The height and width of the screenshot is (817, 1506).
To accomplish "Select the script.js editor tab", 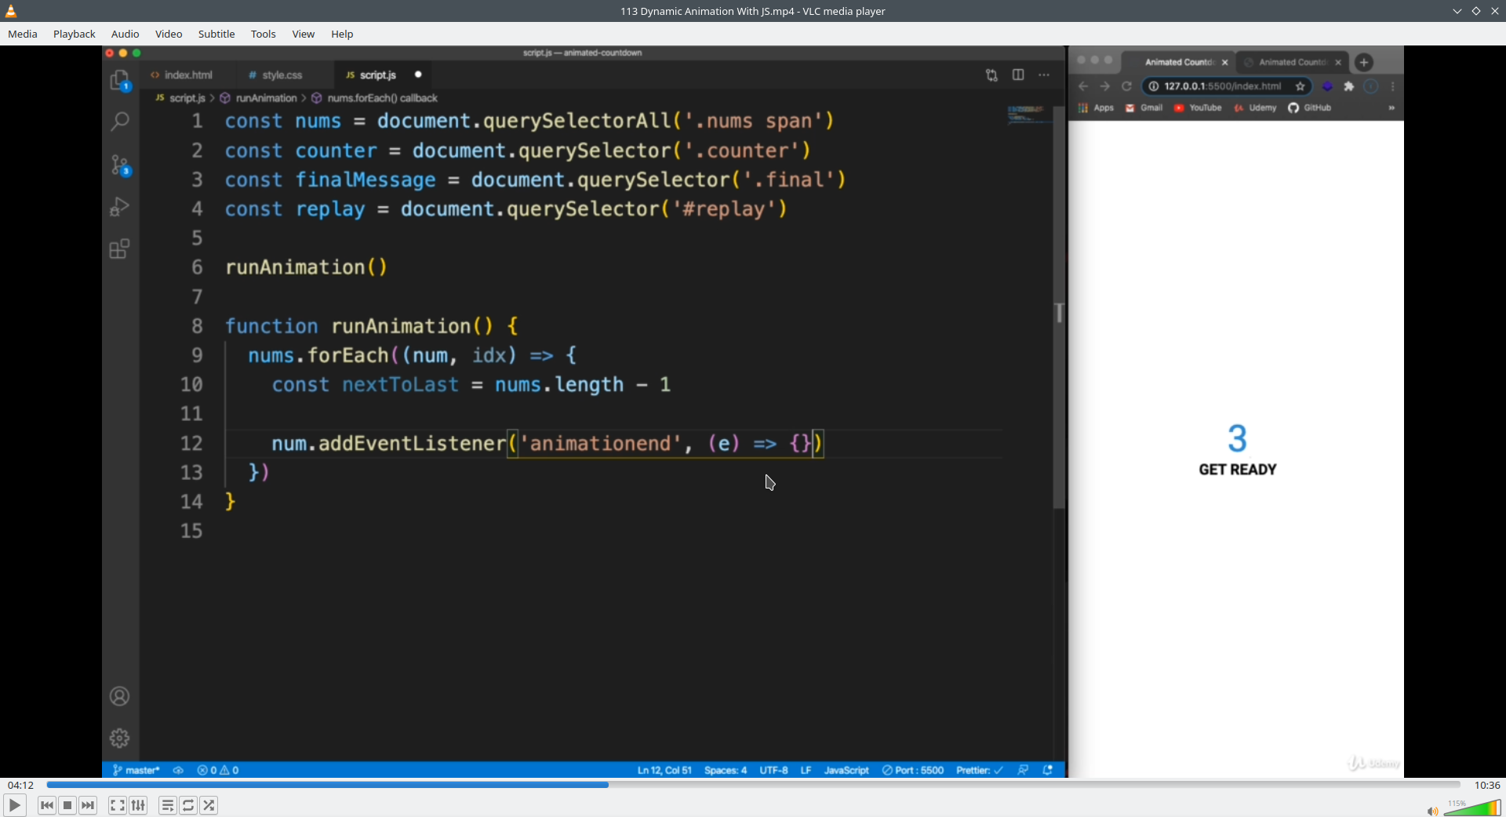I will (378, 74).
